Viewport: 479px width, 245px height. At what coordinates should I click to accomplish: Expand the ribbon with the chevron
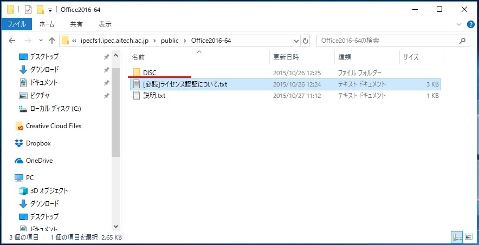tap(458, 24)
